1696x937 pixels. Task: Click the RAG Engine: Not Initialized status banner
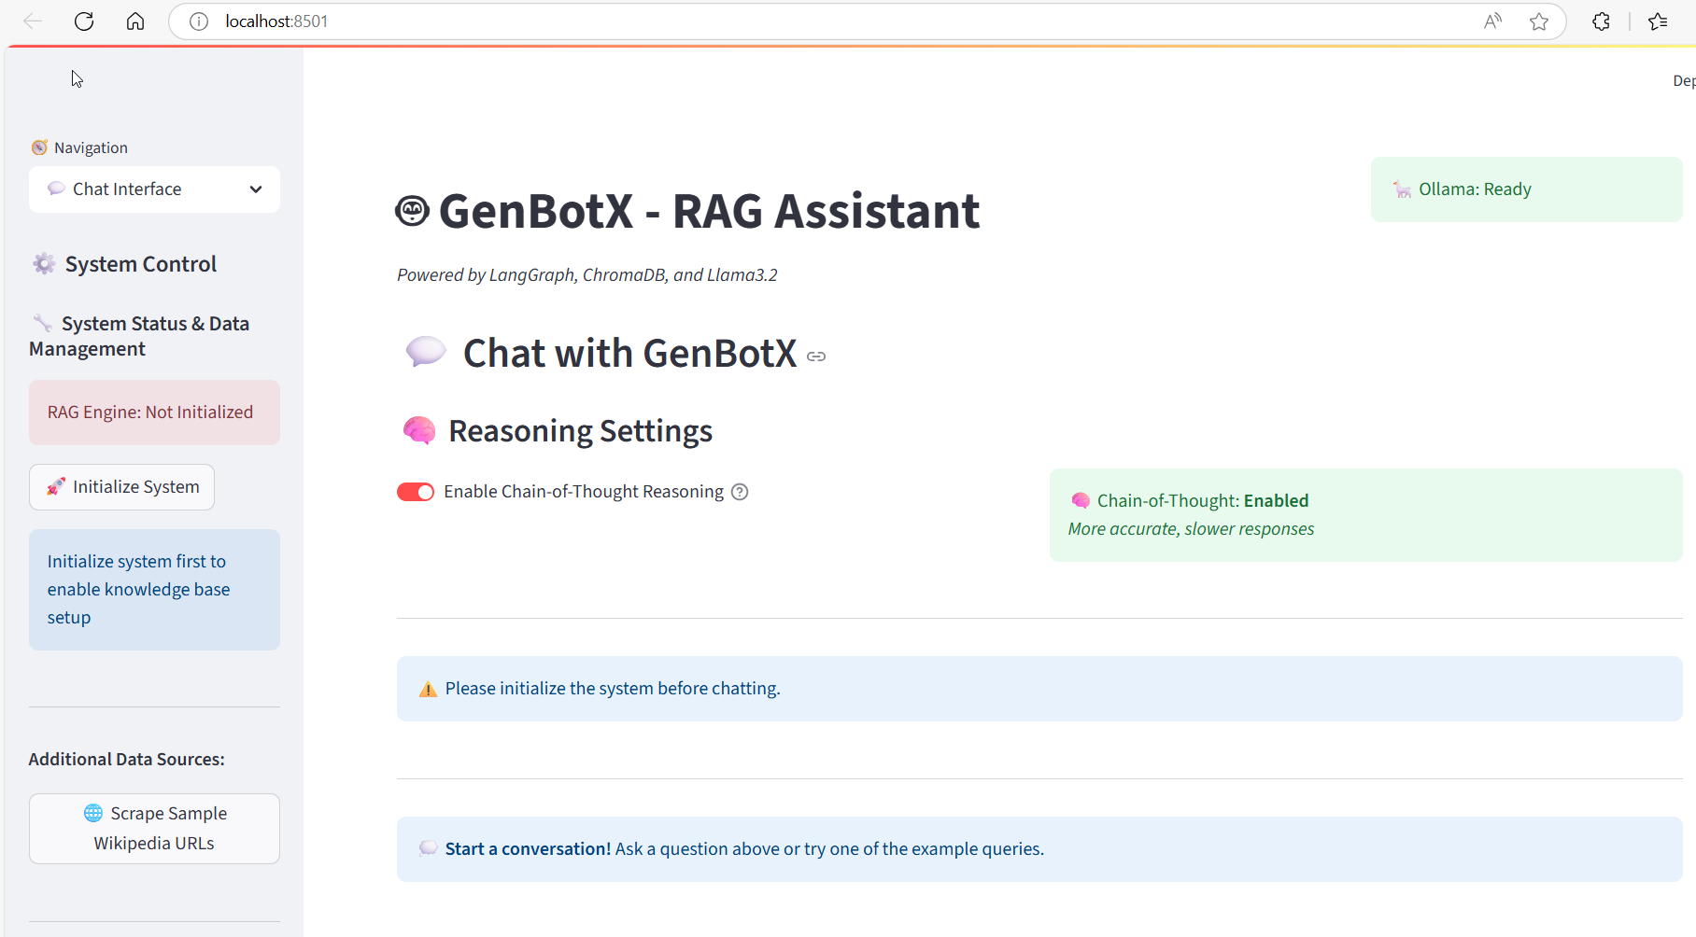(153, 412)
